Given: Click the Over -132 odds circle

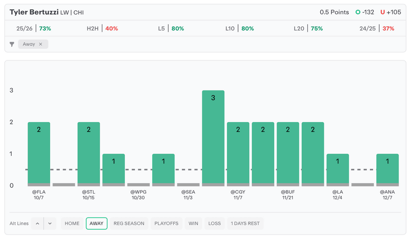Looking at the screenshot, I should click(358, 12).
